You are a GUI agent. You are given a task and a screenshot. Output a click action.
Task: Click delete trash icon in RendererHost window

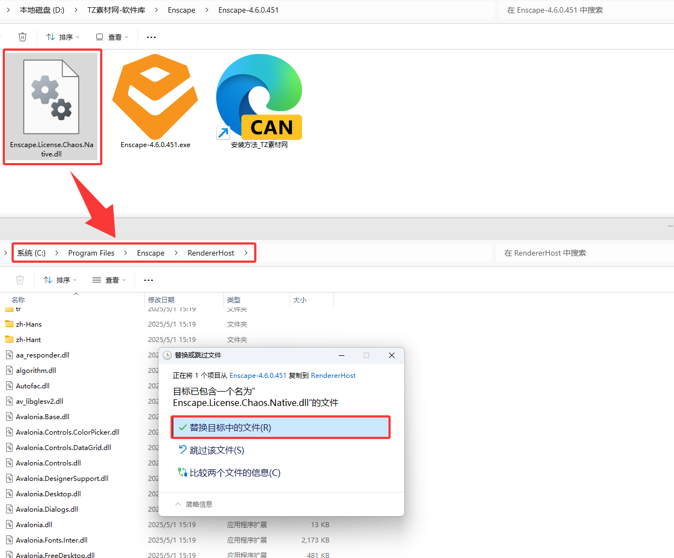pyautogui.click(x=20, y=280)
